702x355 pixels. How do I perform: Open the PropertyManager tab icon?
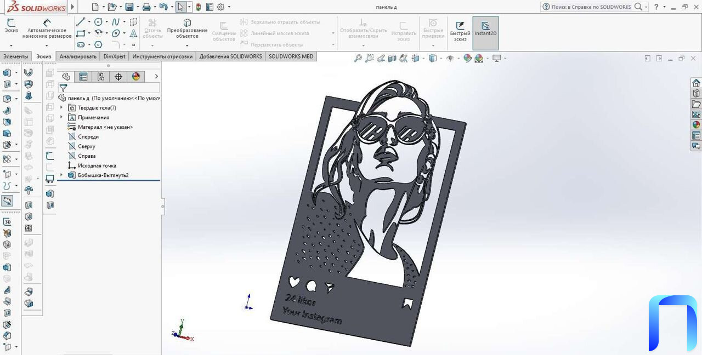83,77
